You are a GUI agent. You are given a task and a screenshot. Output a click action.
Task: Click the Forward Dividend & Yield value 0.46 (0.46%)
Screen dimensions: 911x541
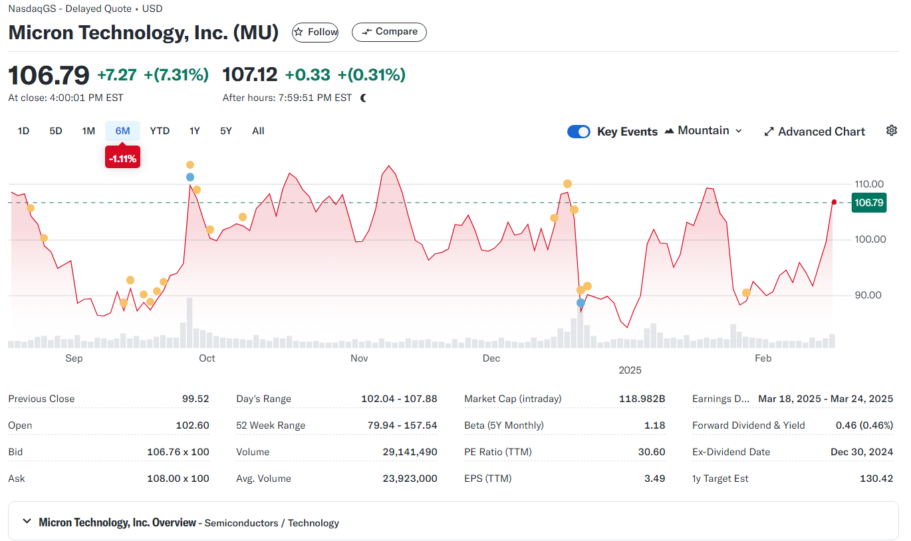[864, 425]
